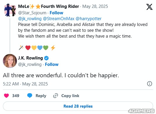
Task: Click the Read 28 replies button
Action: (78, 106)
